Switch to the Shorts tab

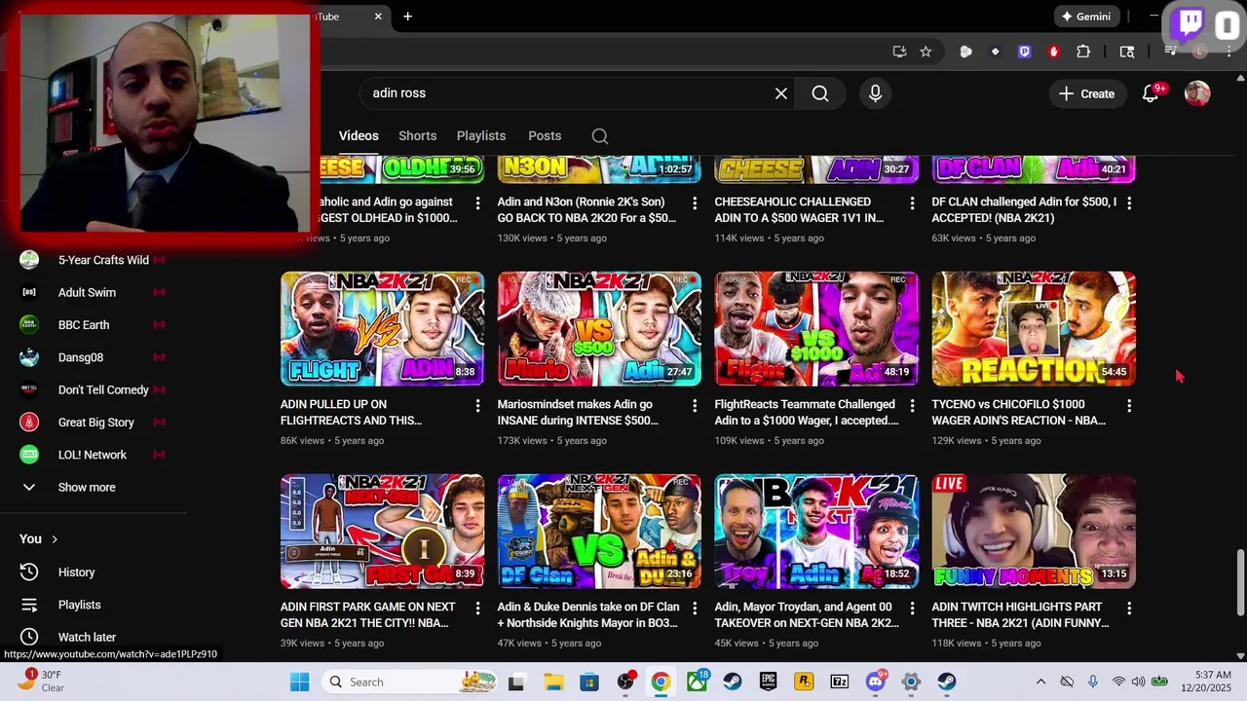[417, 135]
